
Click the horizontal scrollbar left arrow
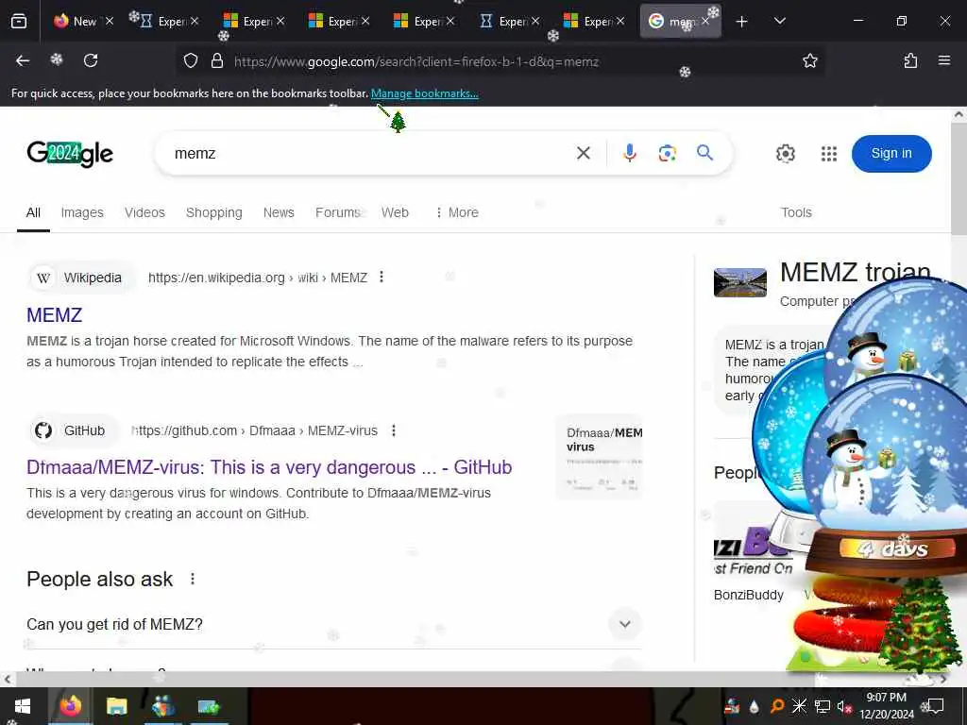tap(7, 680)
